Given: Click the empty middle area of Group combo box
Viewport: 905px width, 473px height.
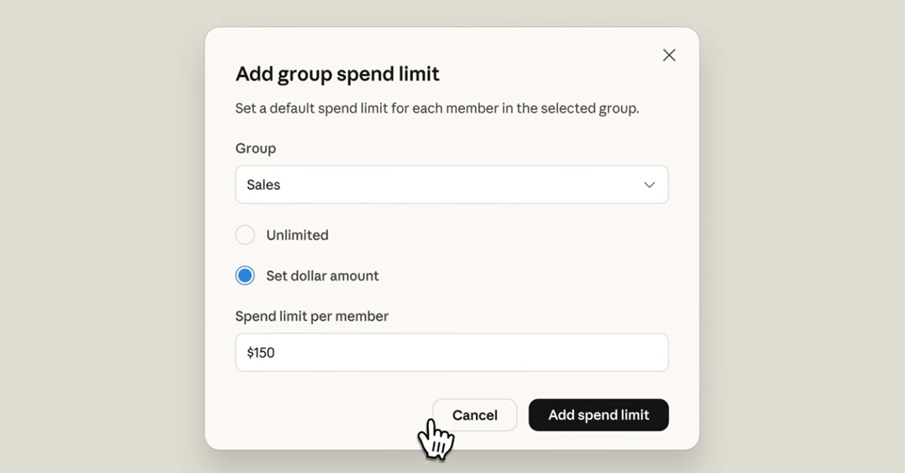Looking at the screenshot, I should (452, 185).
